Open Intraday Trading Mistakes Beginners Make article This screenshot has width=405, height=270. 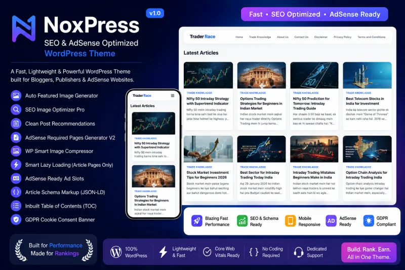pos(314,175)
